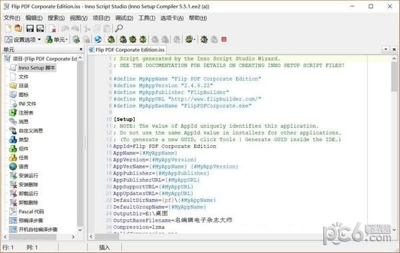400x253 pixels.
Task: Open the 视图(V) menu
Action: click(79, 18)
